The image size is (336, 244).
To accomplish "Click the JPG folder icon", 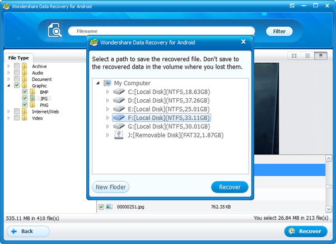I will click(x=32, y=98).
